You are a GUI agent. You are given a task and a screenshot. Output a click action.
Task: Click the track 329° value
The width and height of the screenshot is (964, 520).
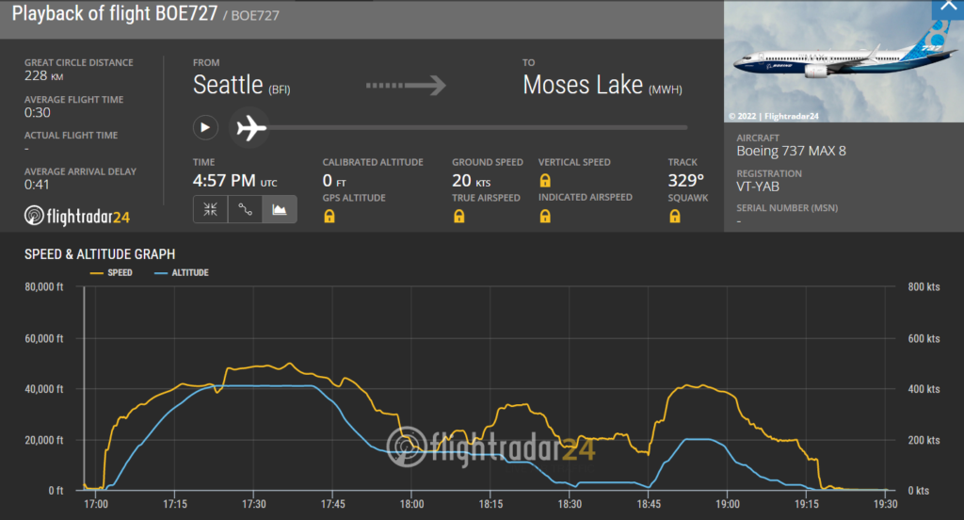click(686, 180)
